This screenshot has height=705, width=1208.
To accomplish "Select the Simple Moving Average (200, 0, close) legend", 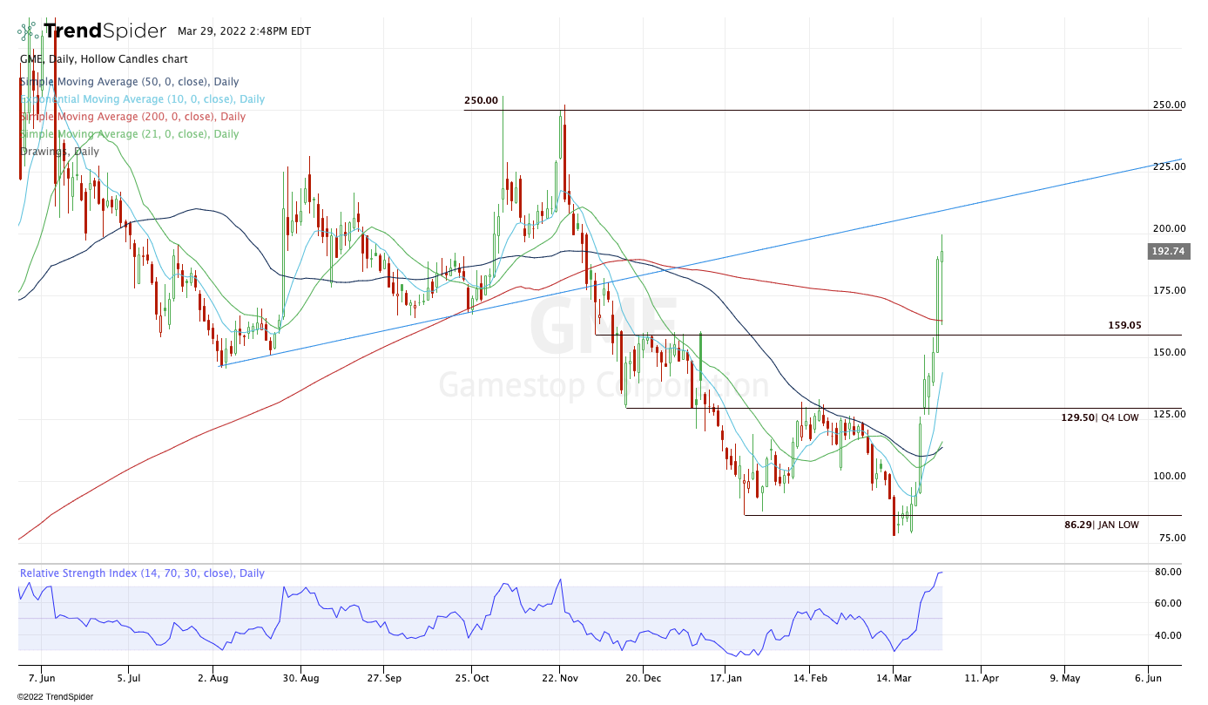I will click(x=132, y=117).
